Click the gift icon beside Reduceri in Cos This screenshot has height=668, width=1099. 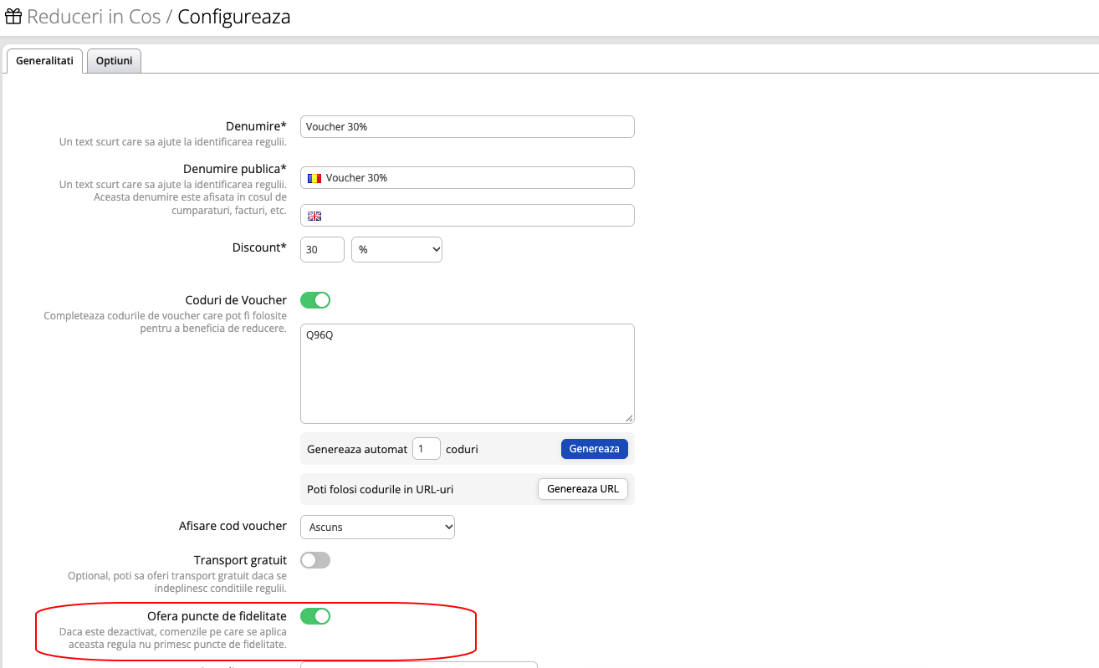tap(13, 17)
